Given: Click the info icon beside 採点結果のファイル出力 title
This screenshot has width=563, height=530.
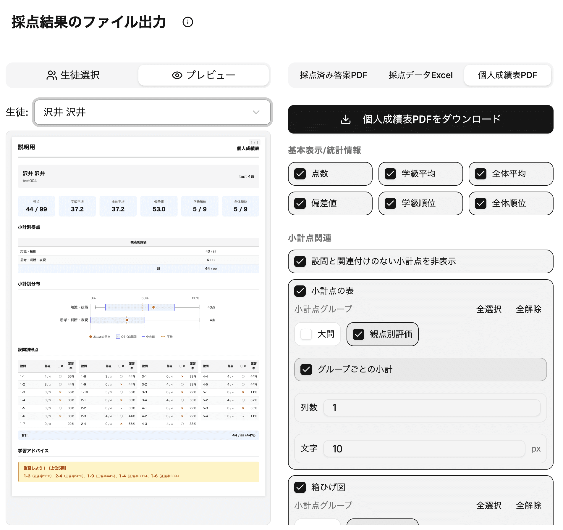Looking at the screenshot, I should click(188, 22).
